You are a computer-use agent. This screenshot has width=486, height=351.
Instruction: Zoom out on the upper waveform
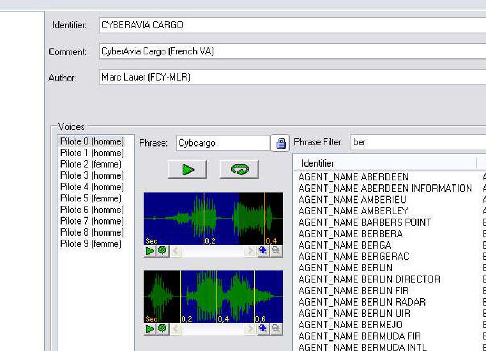click(x=276, y=251)
